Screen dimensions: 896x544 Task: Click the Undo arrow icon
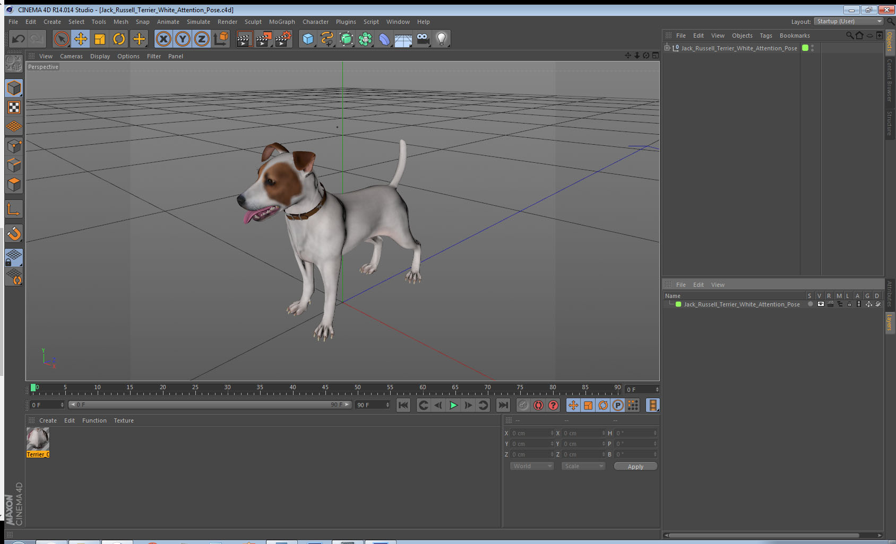tap(19, 39)
